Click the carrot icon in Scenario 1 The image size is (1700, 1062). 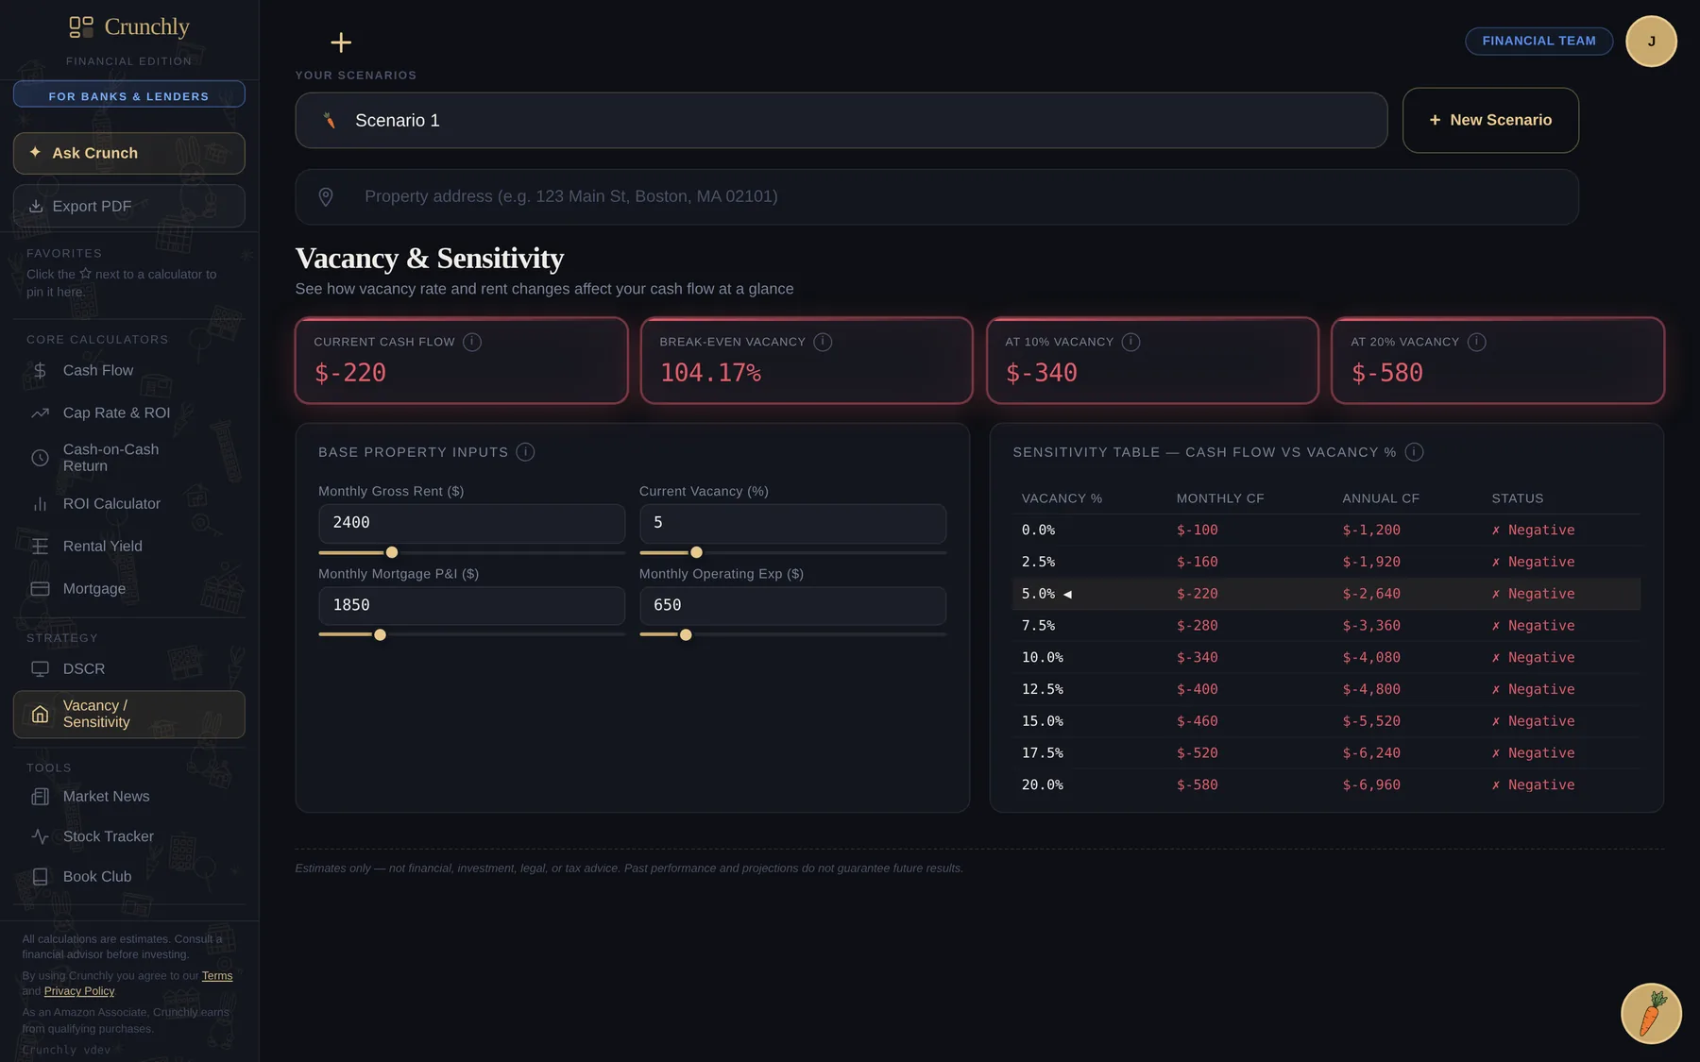330,120
